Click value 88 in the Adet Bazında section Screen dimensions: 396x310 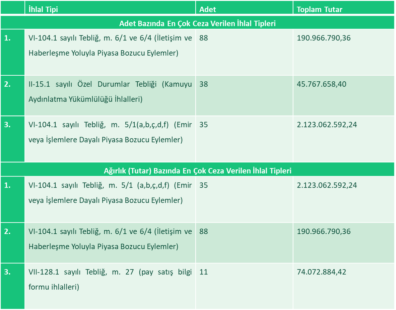point(204,38)
